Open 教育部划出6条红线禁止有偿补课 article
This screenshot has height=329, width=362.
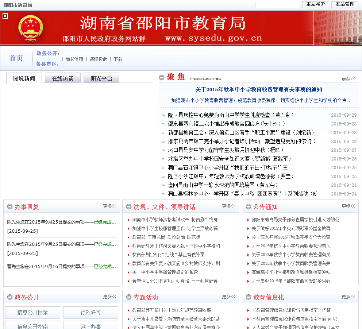(168, 255)
